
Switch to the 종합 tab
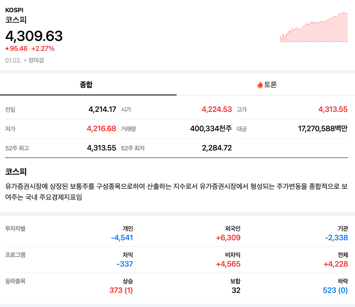[x=86, y=85]
